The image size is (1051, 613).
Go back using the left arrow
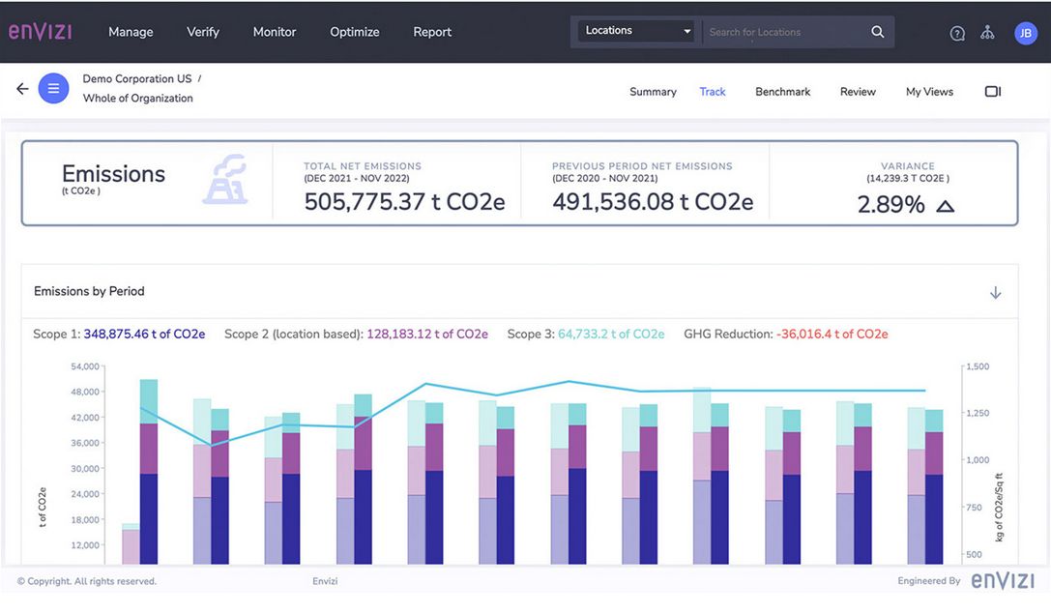(22, 89)
